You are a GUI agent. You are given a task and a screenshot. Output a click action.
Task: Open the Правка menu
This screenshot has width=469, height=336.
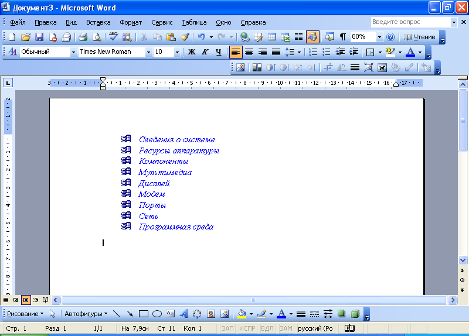pyautogui.click(x=46, y=22)
